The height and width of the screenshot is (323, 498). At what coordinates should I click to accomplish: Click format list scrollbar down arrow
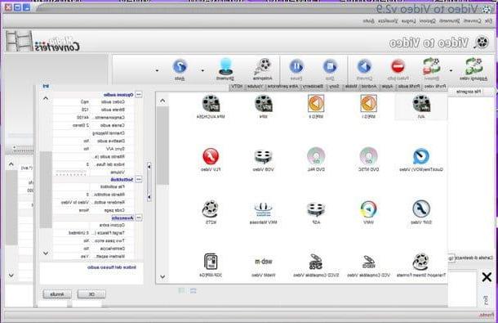pyautogui.click(x=162, y=276)
